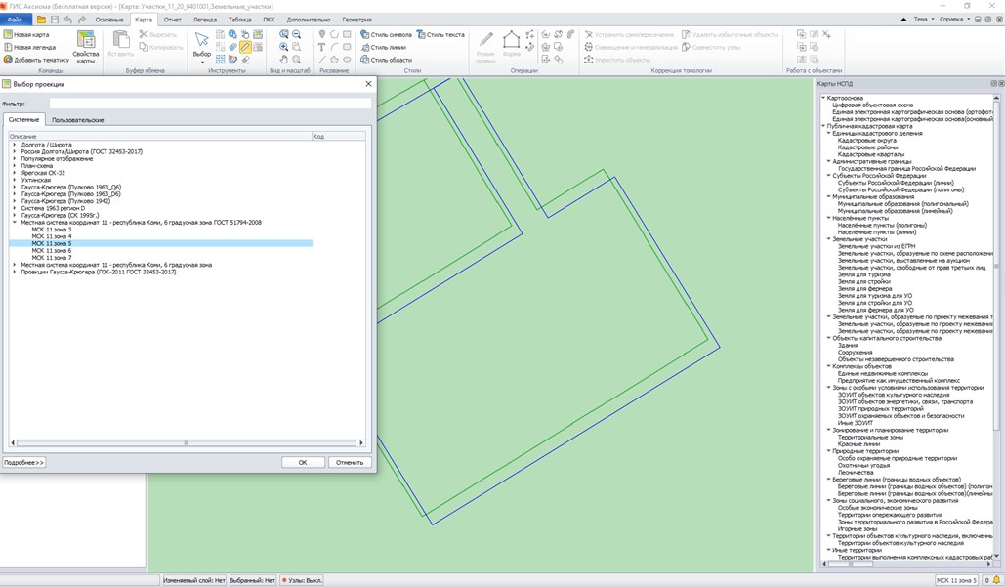Switch to the Геометрия ribbon tab

(x=357, y=20)
